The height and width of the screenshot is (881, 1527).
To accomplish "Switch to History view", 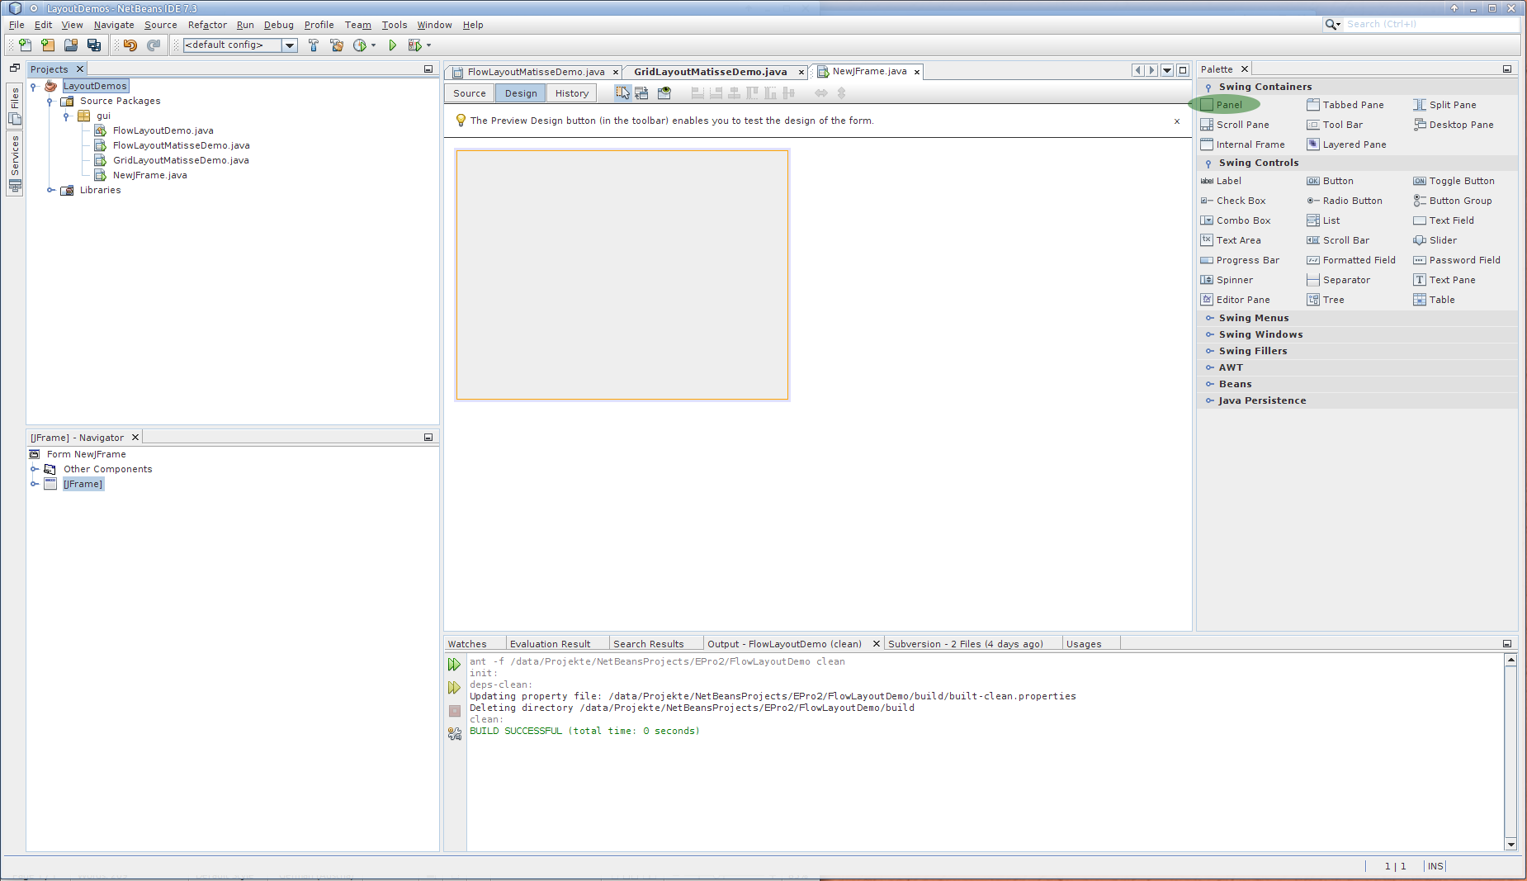I will (572, 93).
